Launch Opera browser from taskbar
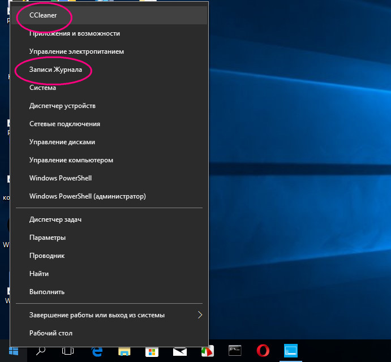Viewport: 391px width, 362px height. click(263, 351)
